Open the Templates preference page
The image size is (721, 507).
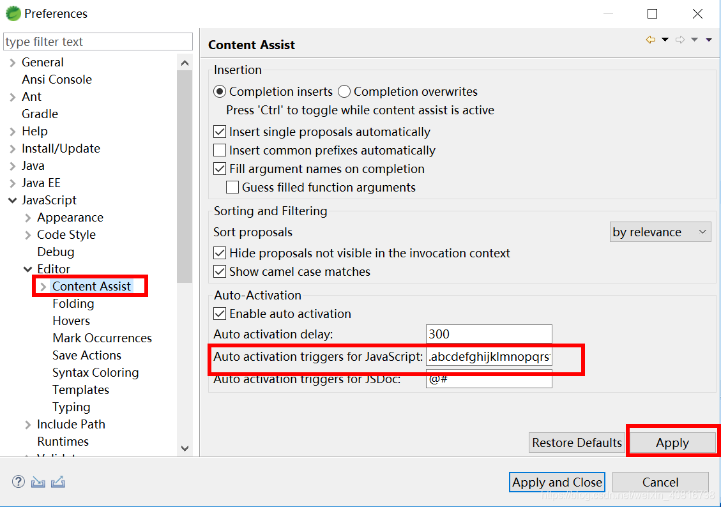coord(80,390)
